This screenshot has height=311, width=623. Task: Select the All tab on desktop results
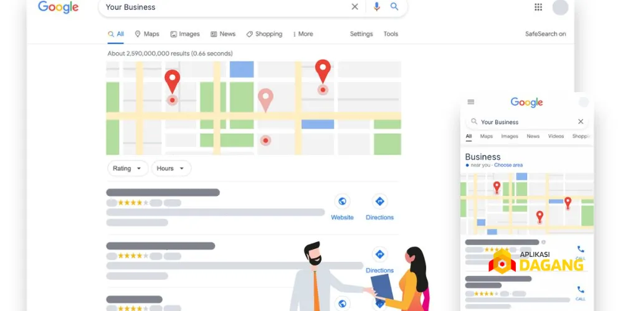116,34
